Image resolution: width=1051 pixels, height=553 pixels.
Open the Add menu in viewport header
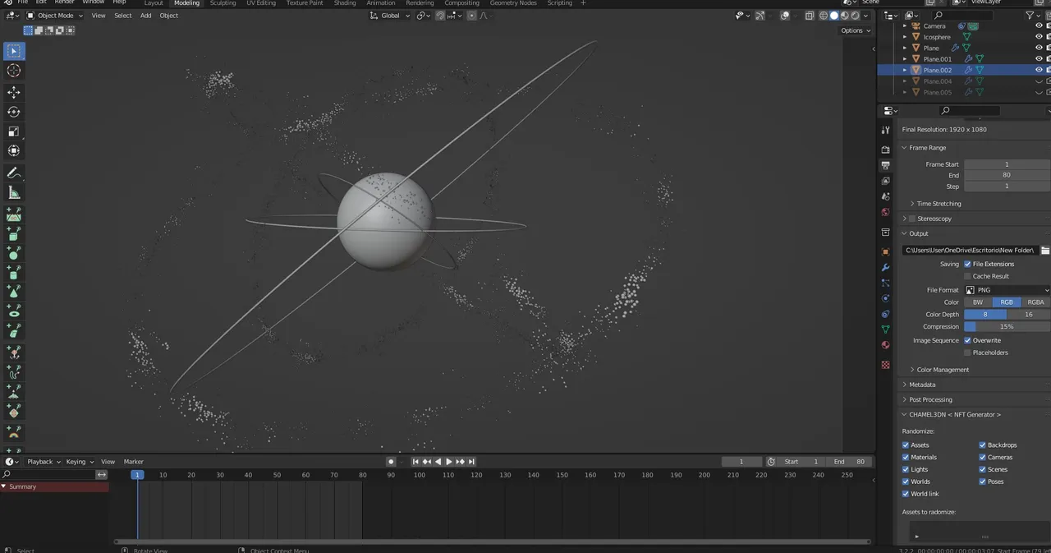point(145,16)
